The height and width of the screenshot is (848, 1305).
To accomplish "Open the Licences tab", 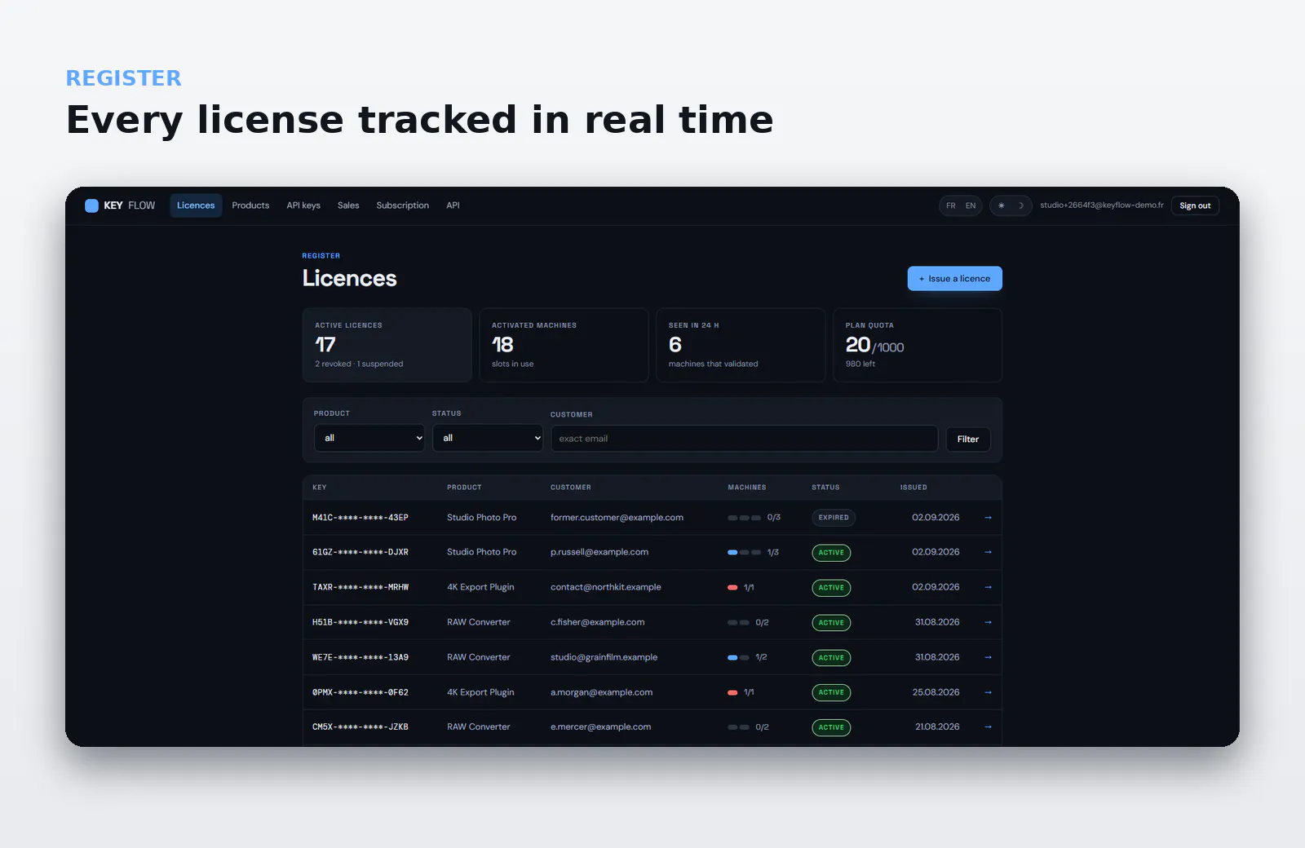I will click(x=196, y=205).
